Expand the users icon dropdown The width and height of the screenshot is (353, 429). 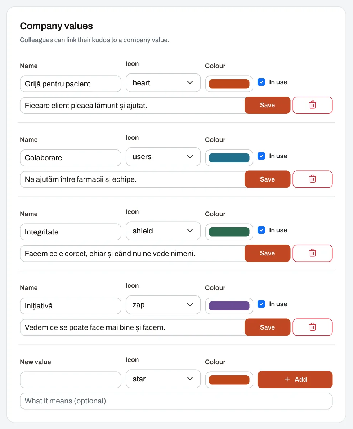point(163,157)
